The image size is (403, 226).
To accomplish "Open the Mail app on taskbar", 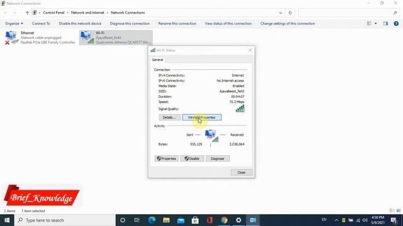I will [181, 220].
